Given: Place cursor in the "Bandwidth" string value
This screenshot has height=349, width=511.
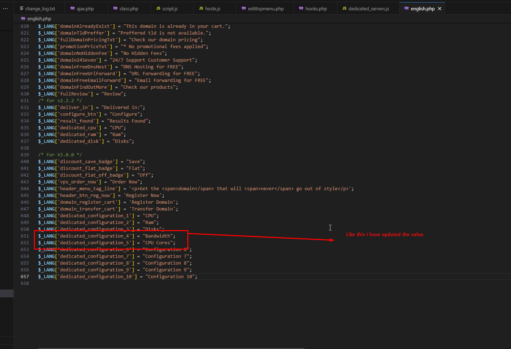Looking at the screenshot, I should (x=158, y=236).
